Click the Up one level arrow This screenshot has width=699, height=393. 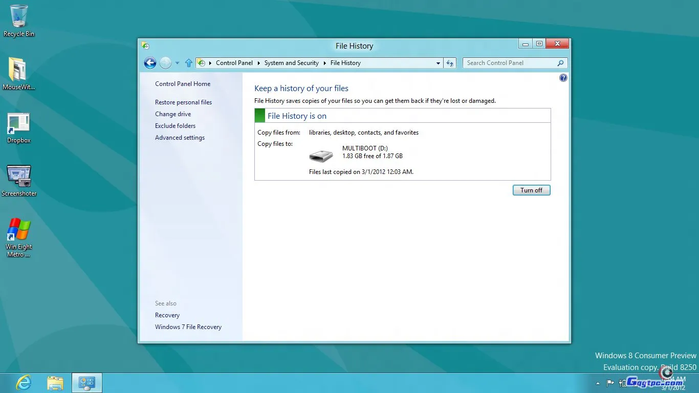189,63
